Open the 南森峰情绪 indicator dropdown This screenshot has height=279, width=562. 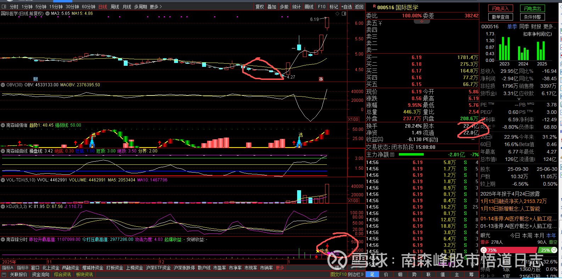3,125
